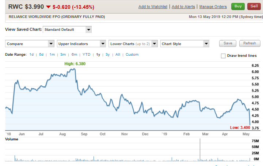Switch date range to 5d

[41, 55]
